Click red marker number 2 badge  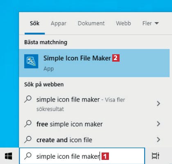(116, 58)
